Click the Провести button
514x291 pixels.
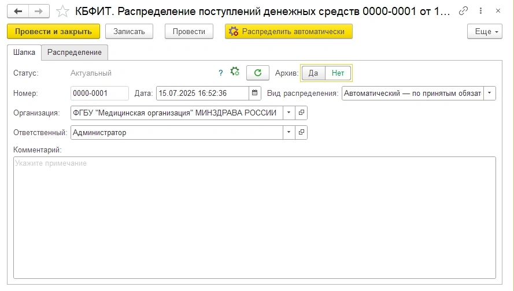(189, 31)
